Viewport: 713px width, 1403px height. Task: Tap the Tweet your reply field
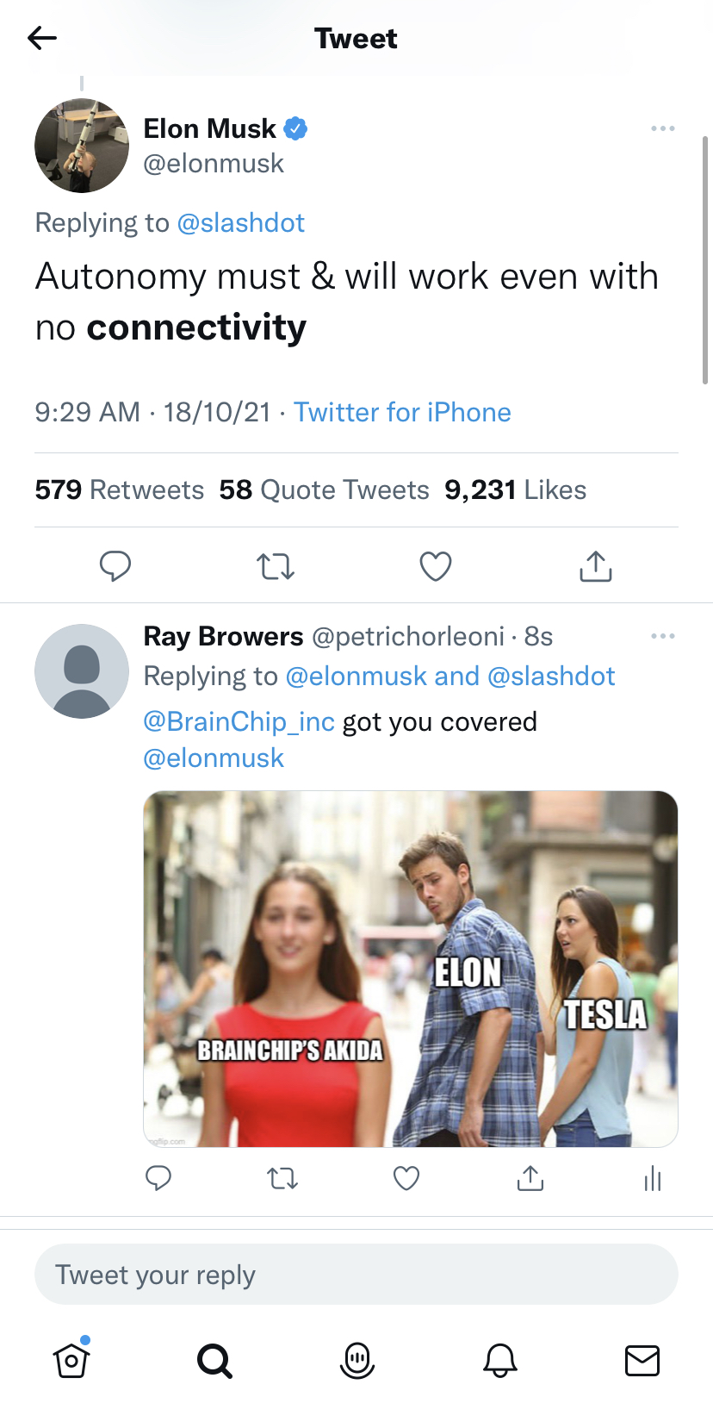coord(356,1274)
